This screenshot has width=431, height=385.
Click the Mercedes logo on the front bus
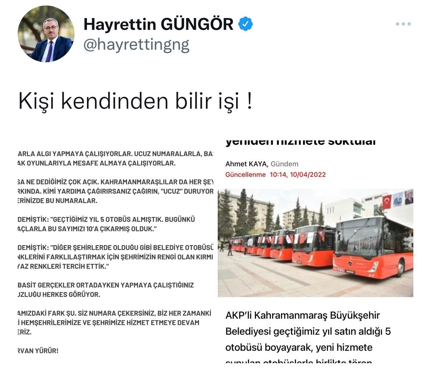click(350, 263)
